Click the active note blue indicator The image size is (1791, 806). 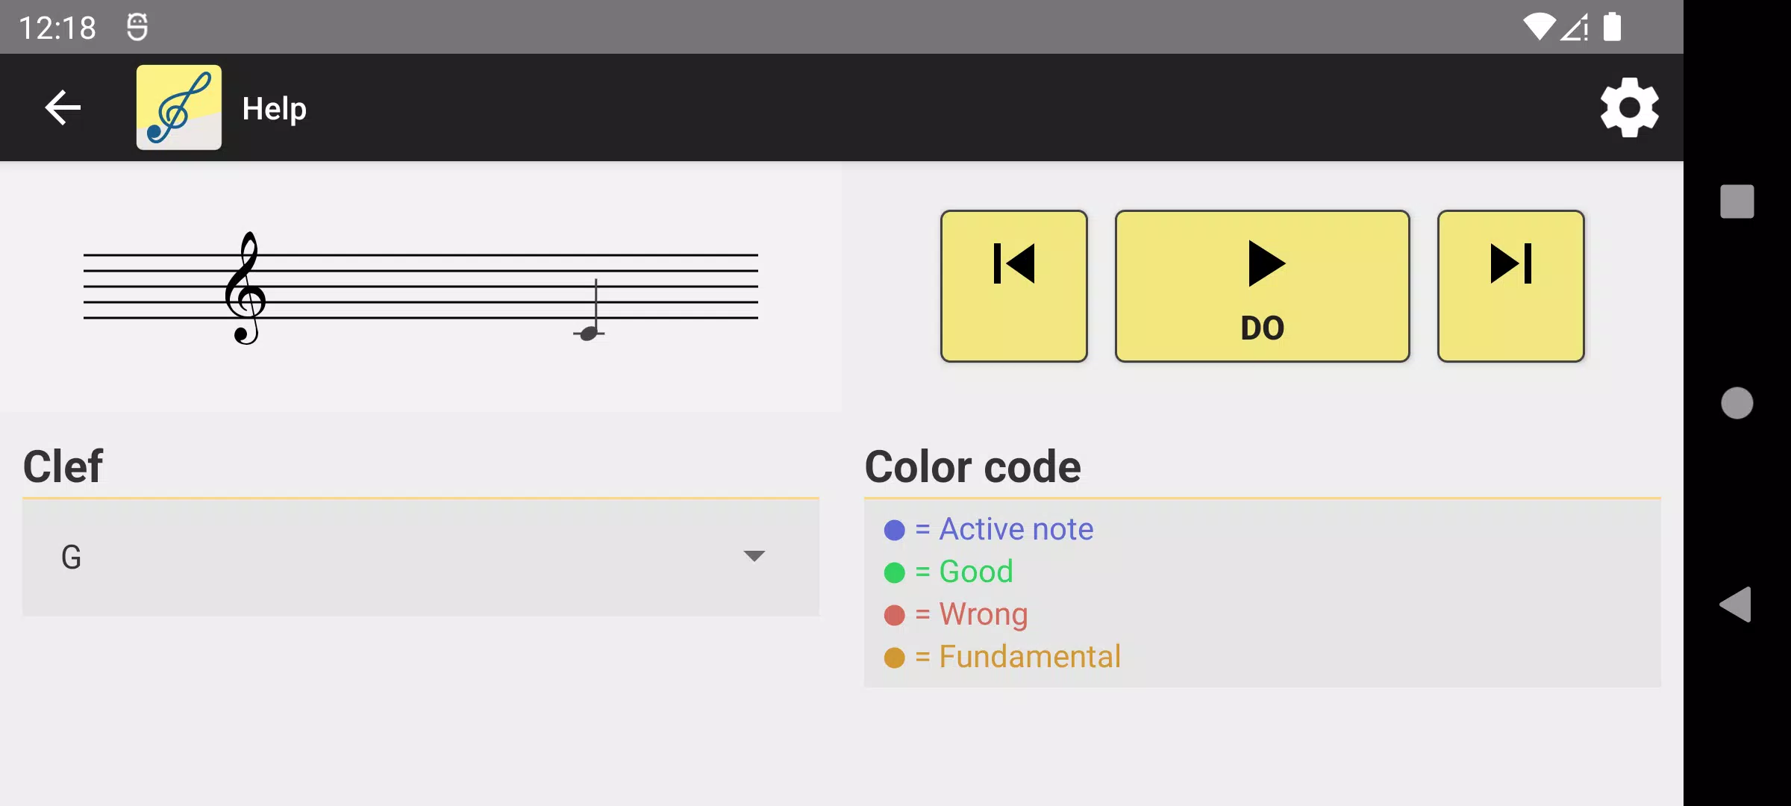[x=891, y=528]
